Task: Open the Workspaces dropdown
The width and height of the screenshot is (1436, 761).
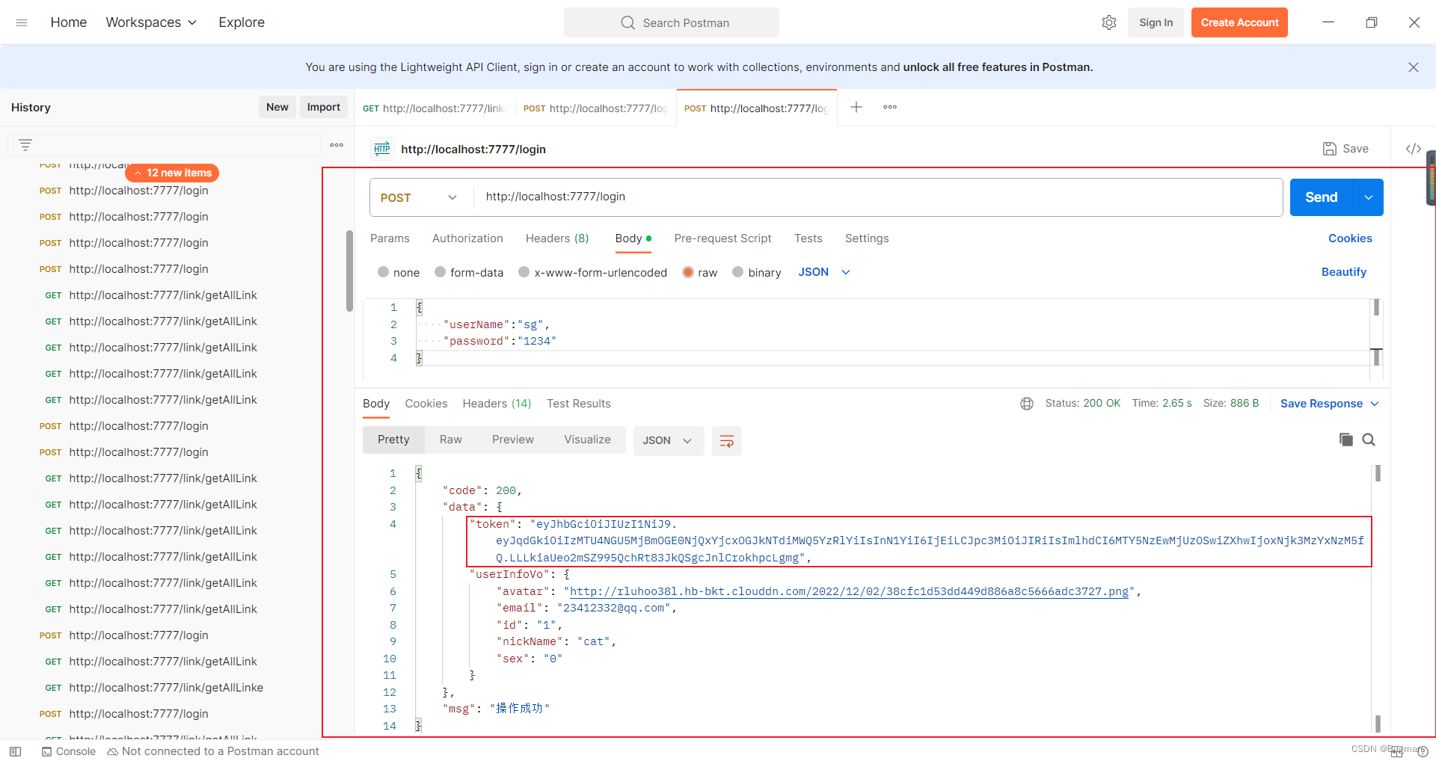Action: pos(151,22)
